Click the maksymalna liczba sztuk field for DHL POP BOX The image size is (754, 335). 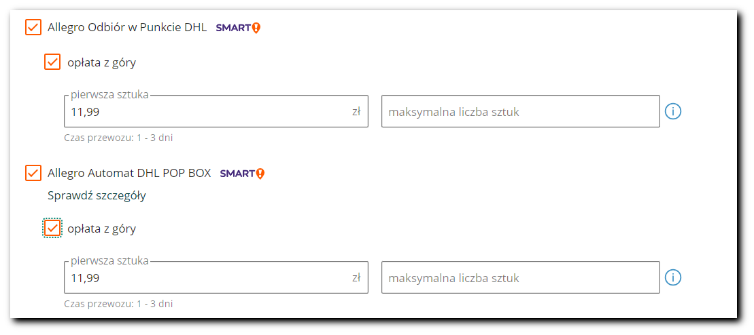coord(521,277)
